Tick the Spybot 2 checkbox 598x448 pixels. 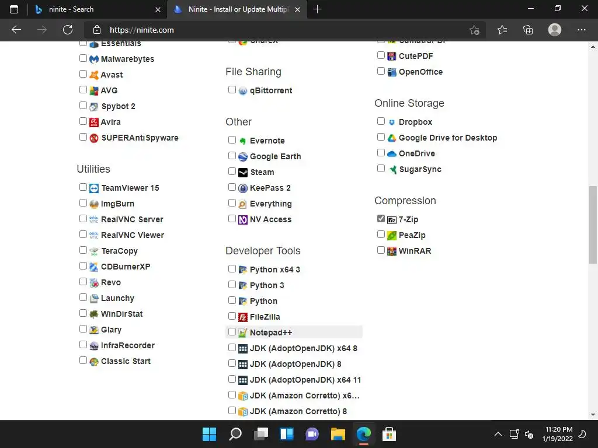click(x=83, y=105)
